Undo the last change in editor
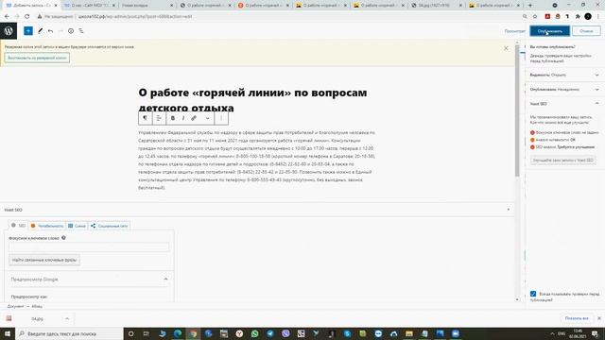The height and width of the screenshot is (340, 605). pyautogui.click(x=50, y=31)
